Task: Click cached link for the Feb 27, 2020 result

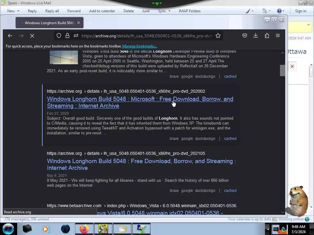Action: point(230,139)
